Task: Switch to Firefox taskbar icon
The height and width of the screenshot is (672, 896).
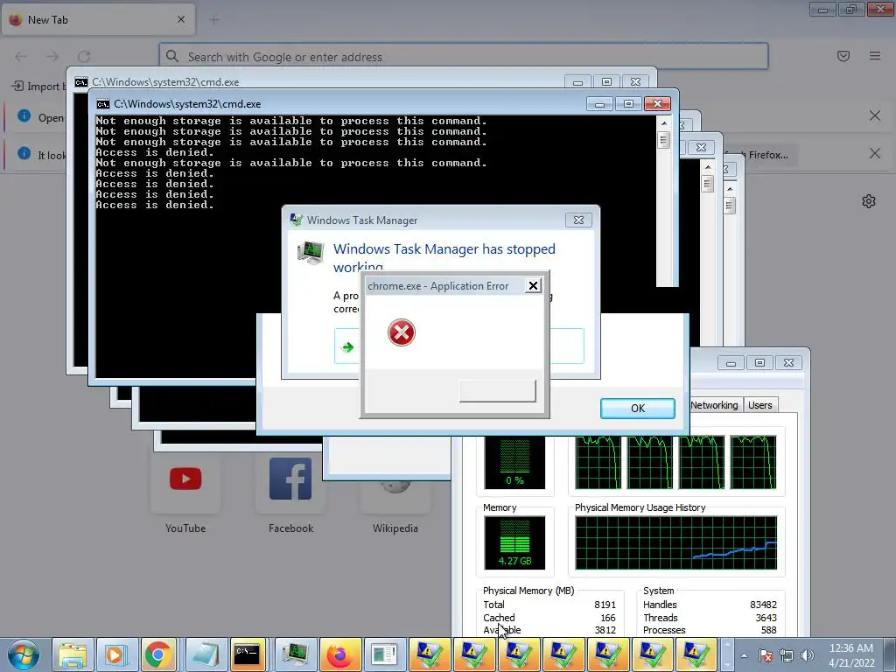Action: tap(339, 654)
